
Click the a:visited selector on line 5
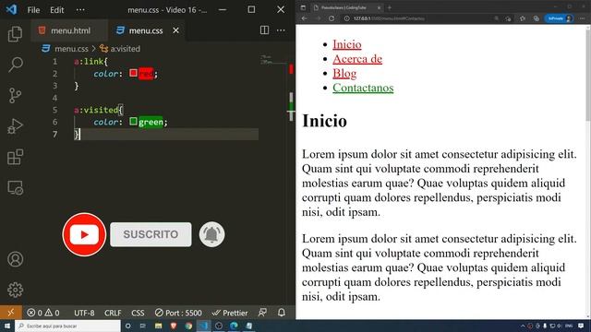[96, 110]
